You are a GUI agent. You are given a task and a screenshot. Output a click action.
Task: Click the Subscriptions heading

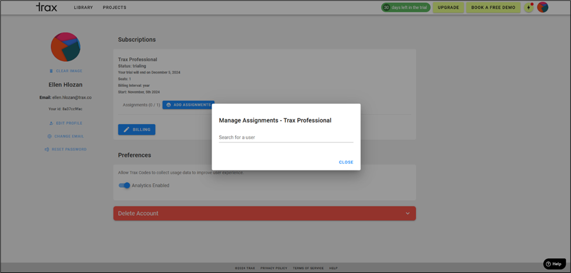[x=137, y=40]
